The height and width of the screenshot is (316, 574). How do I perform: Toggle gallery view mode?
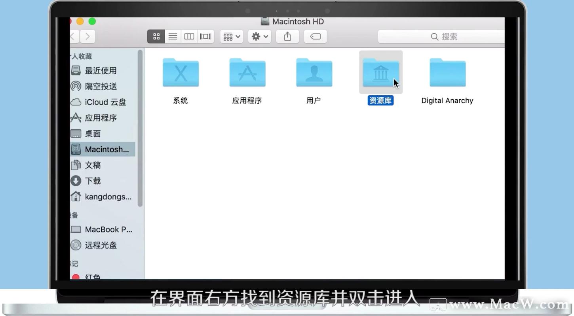205,36
